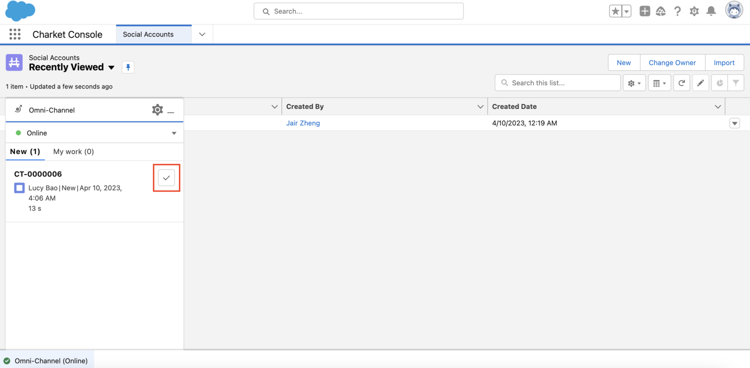Viewport: 750px width, 368px height.
Task: Open List View Controls gear menu
Action: coord(634,83)
